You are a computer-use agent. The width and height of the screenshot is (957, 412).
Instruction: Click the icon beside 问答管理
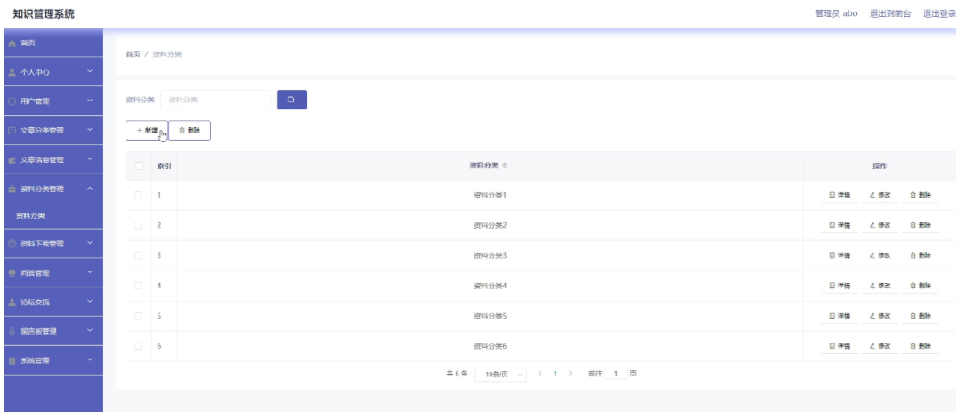point(12,273)
